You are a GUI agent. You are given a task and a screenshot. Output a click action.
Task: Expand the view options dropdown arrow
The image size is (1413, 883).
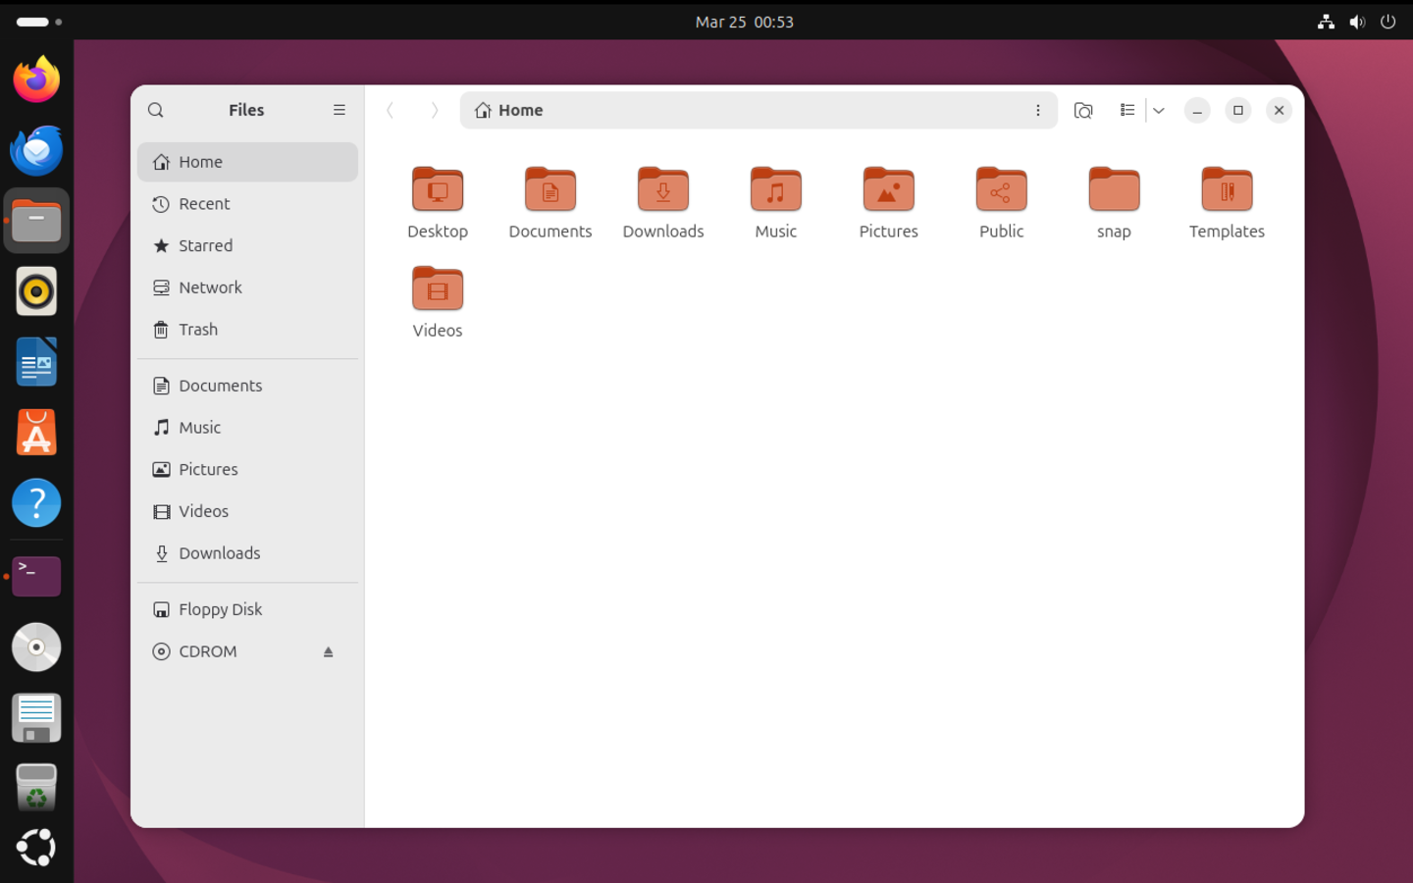[1159, 110]
